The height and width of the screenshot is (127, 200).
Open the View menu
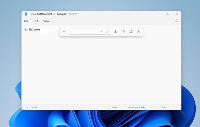click(46, 21)
